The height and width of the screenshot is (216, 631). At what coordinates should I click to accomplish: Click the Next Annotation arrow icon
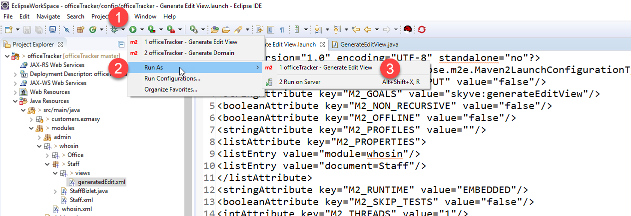(318, 29)
